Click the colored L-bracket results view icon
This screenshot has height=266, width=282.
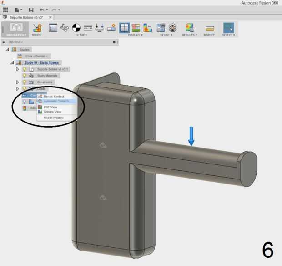click(x=148, y=28)
